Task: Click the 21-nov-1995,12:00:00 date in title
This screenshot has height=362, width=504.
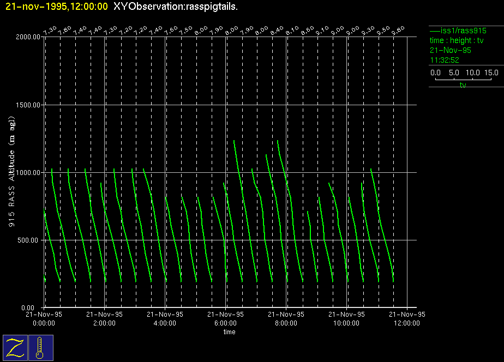Action: [57, 7]
